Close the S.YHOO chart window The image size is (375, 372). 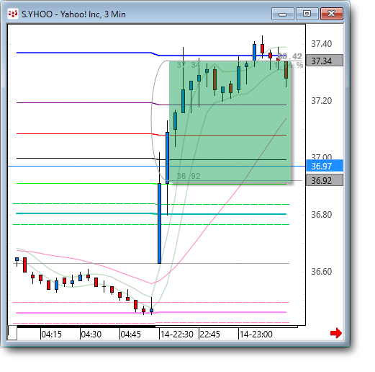(x=332, y=14)
